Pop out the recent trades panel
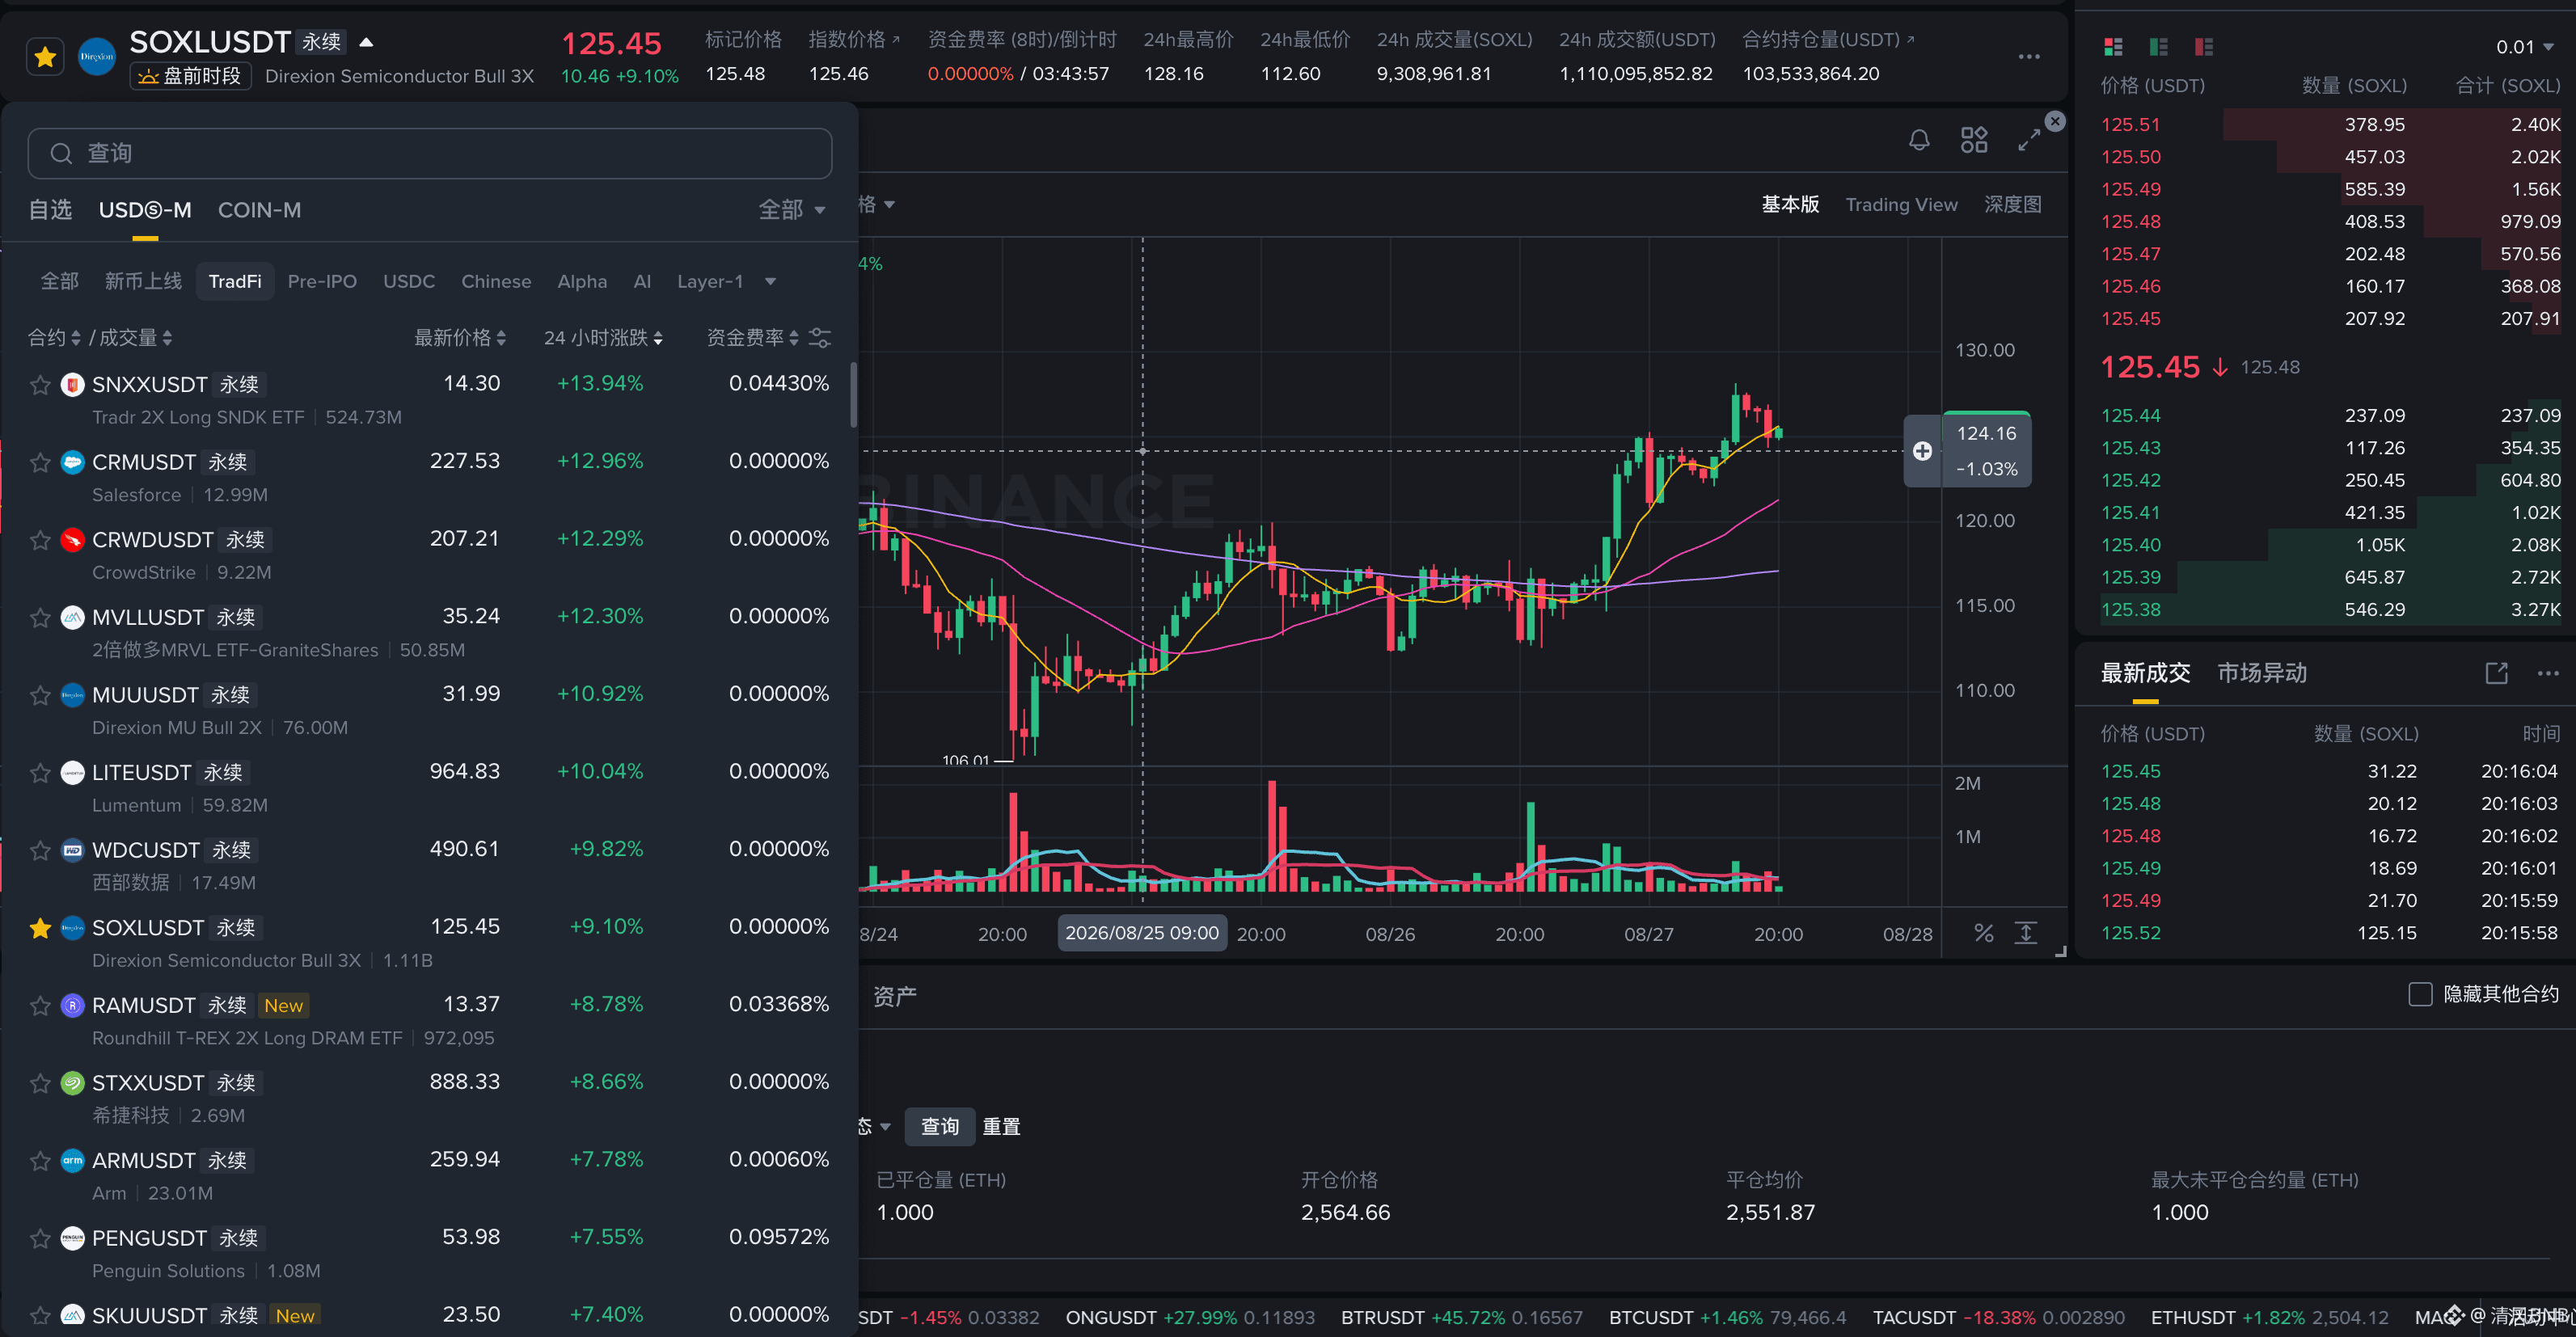2576x1337 pixels. coord(2497,673)
